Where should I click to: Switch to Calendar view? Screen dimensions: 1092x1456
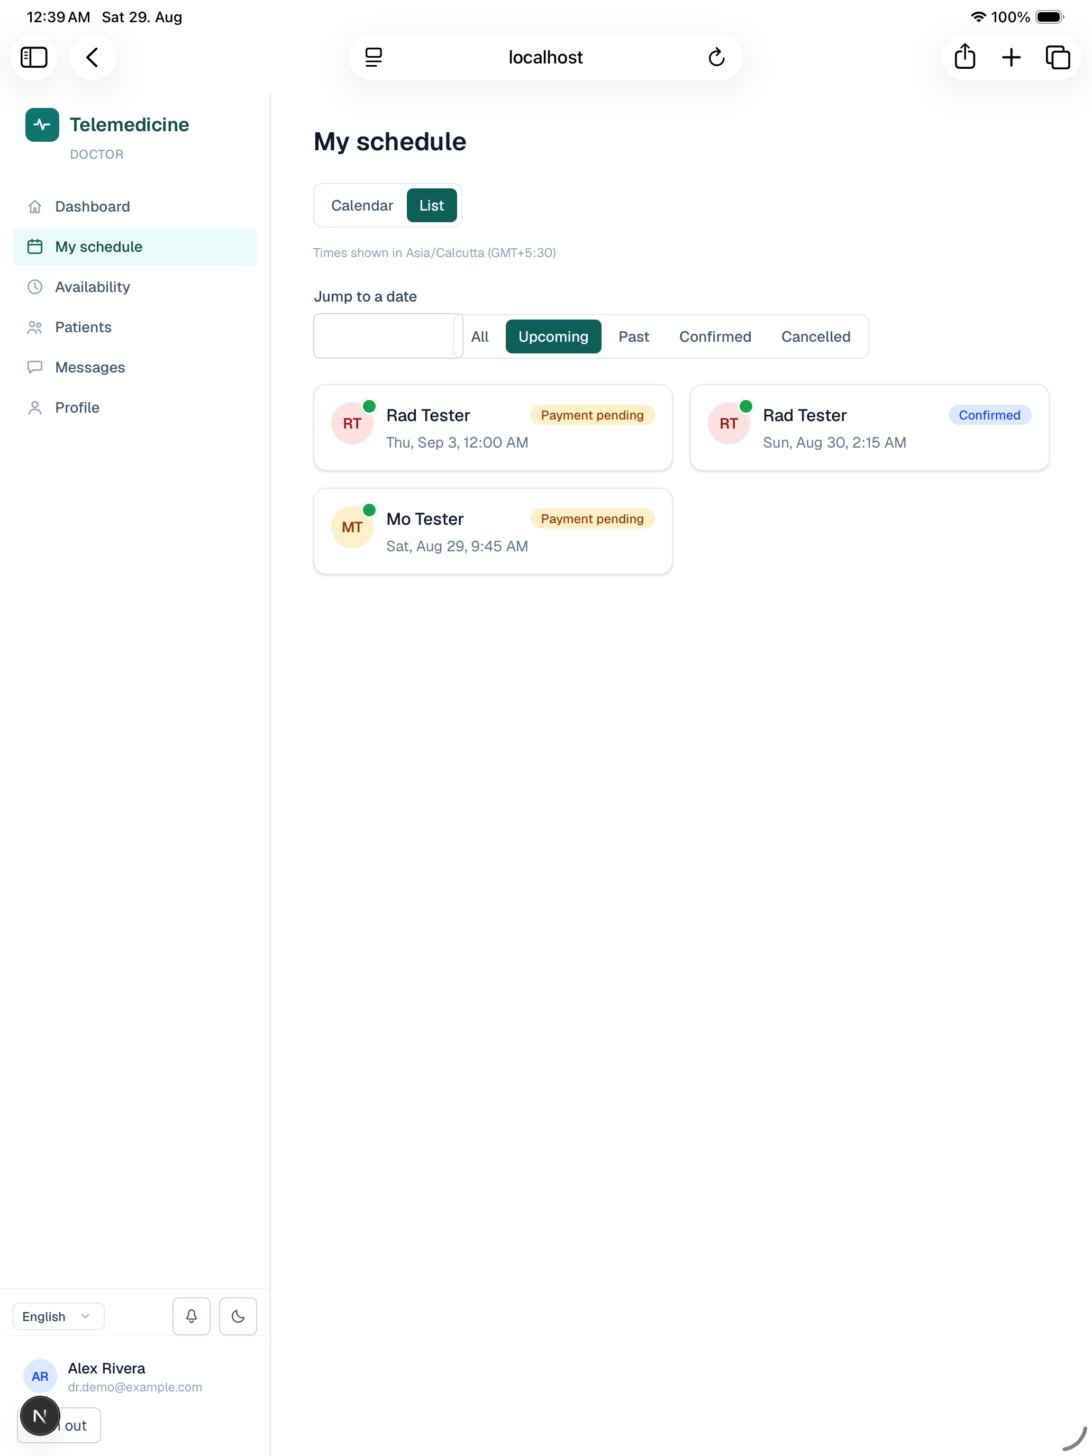[362, 205]
